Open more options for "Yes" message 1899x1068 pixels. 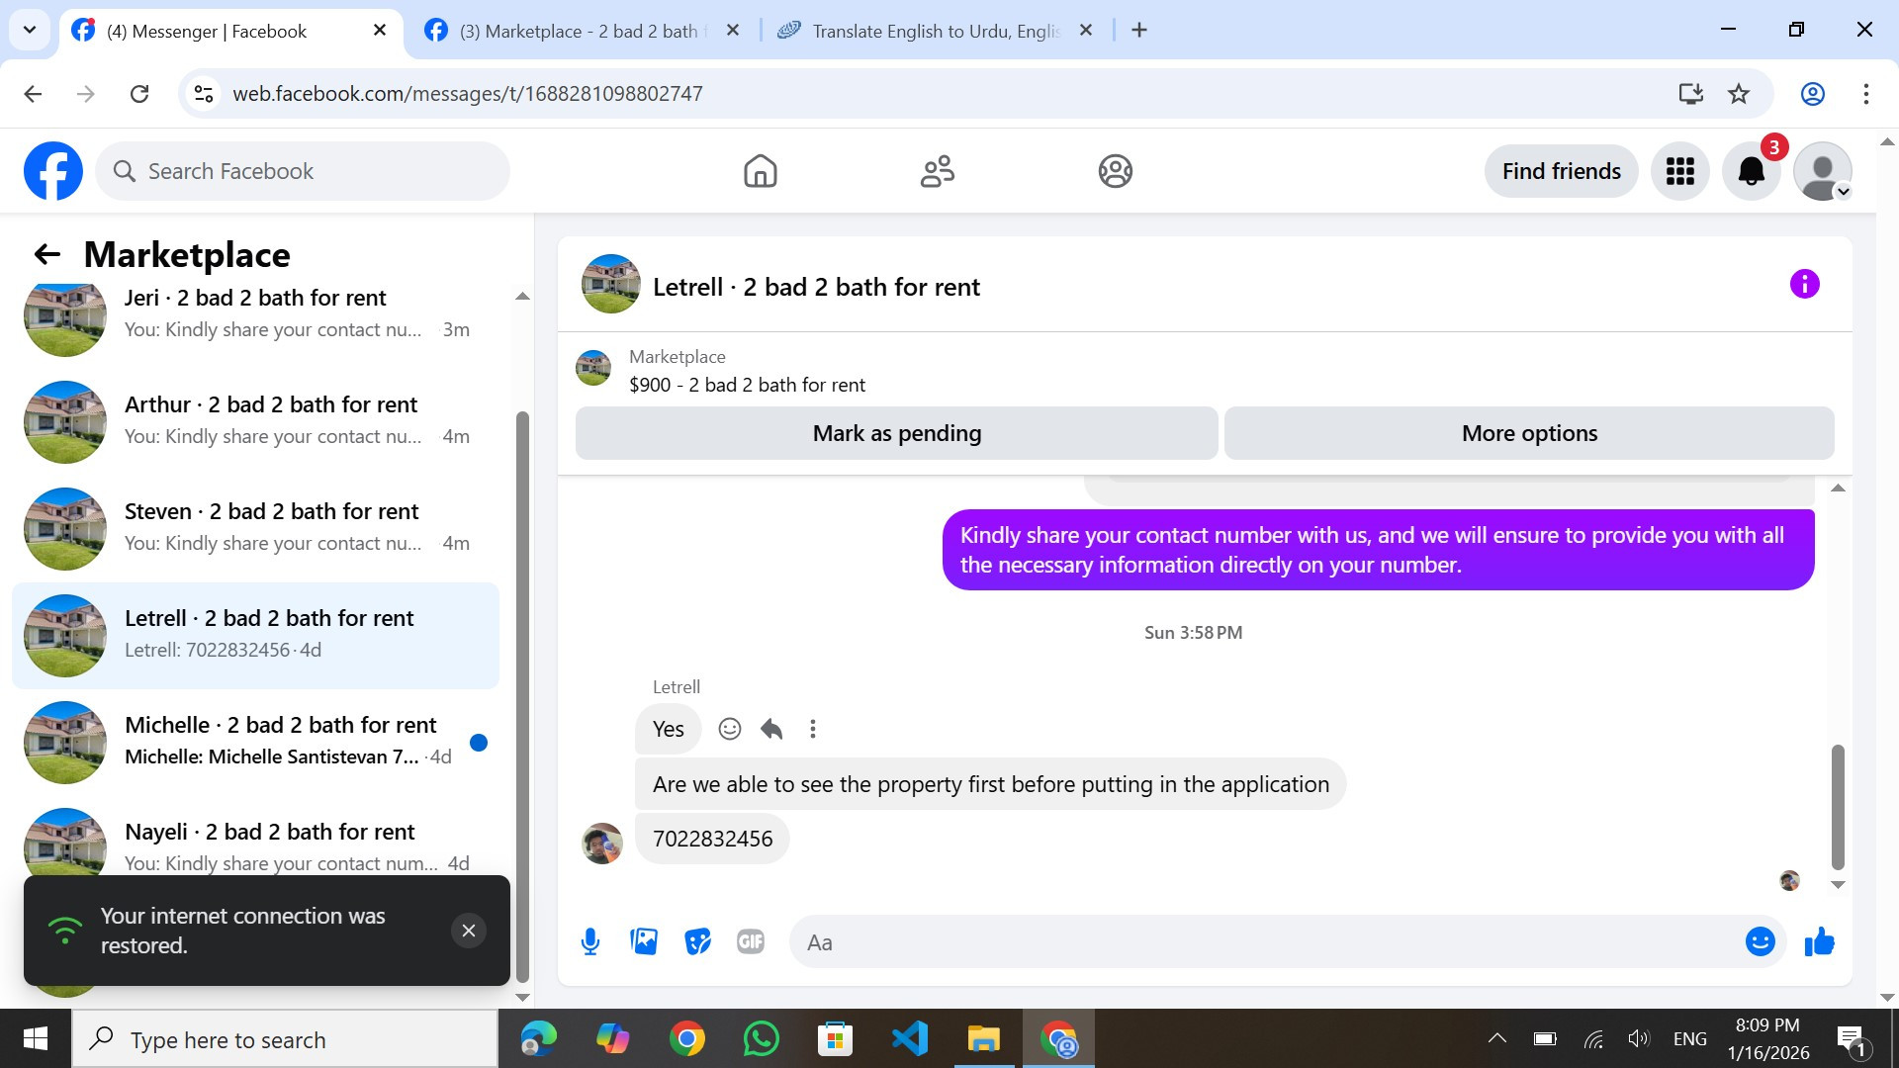813,729
